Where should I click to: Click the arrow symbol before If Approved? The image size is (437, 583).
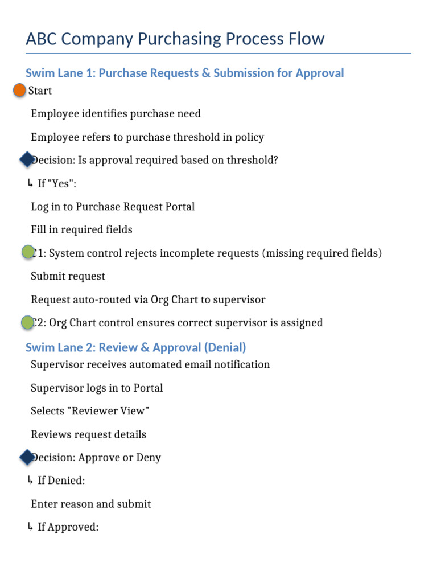point(30,527)
